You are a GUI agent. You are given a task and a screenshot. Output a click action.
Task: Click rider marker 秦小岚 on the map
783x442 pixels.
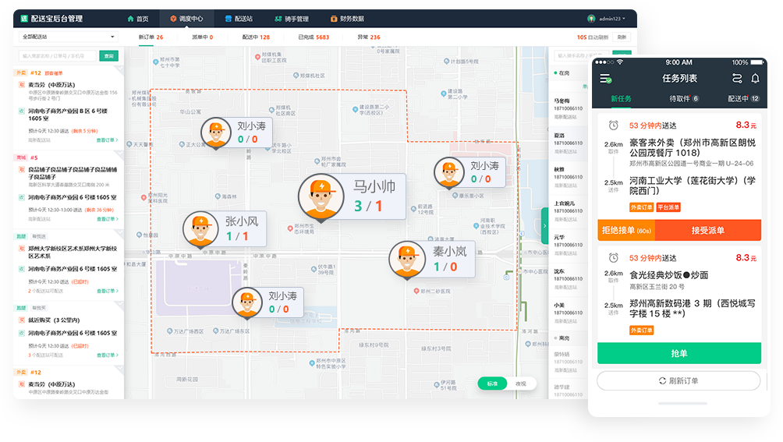[408, 260]
